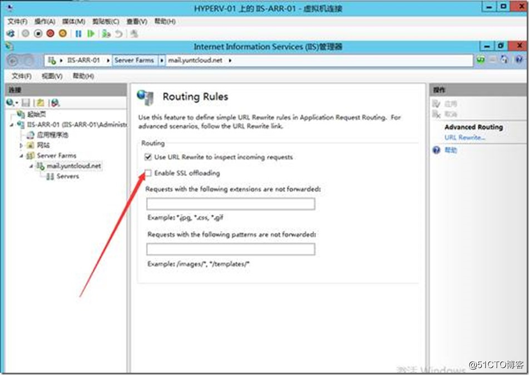
Task: Open breadcrumb arrow after Server Farms
Action: tap(162, 61)
